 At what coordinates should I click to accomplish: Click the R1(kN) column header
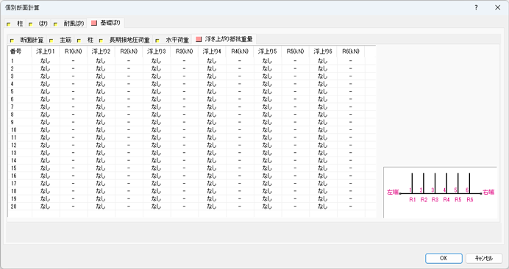tap(74, 51)
